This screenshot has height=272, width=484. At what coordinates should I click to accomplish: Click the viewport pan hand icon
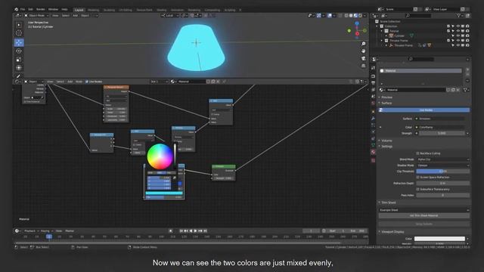pyautogui.click(x=363, y=51)
